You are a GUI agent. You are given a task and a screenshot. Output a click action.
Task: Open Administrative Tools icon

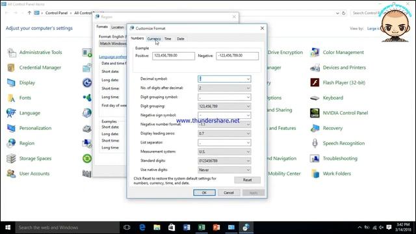(x=12, y=53)
